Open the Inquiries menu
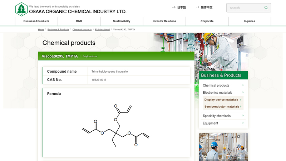The image size is (286, 161). tap(250, 21)
